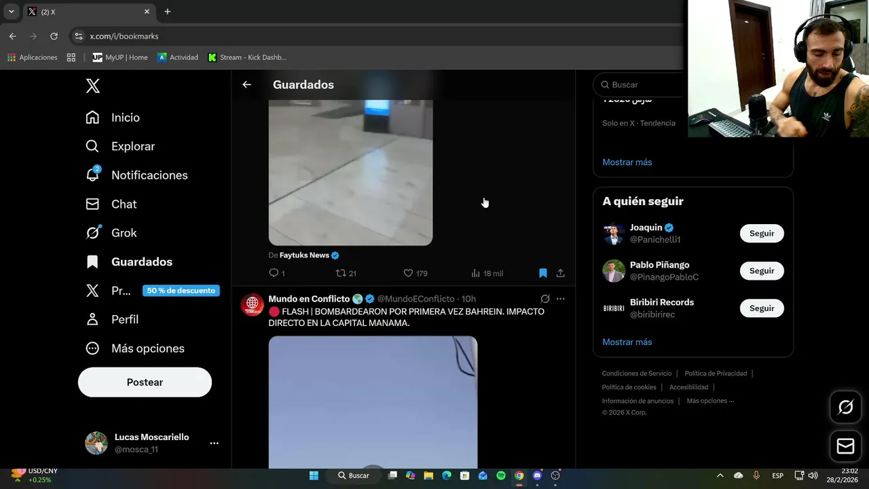
Task: Open the Faytuks News video thumbnail
Action: coord(350,173)
